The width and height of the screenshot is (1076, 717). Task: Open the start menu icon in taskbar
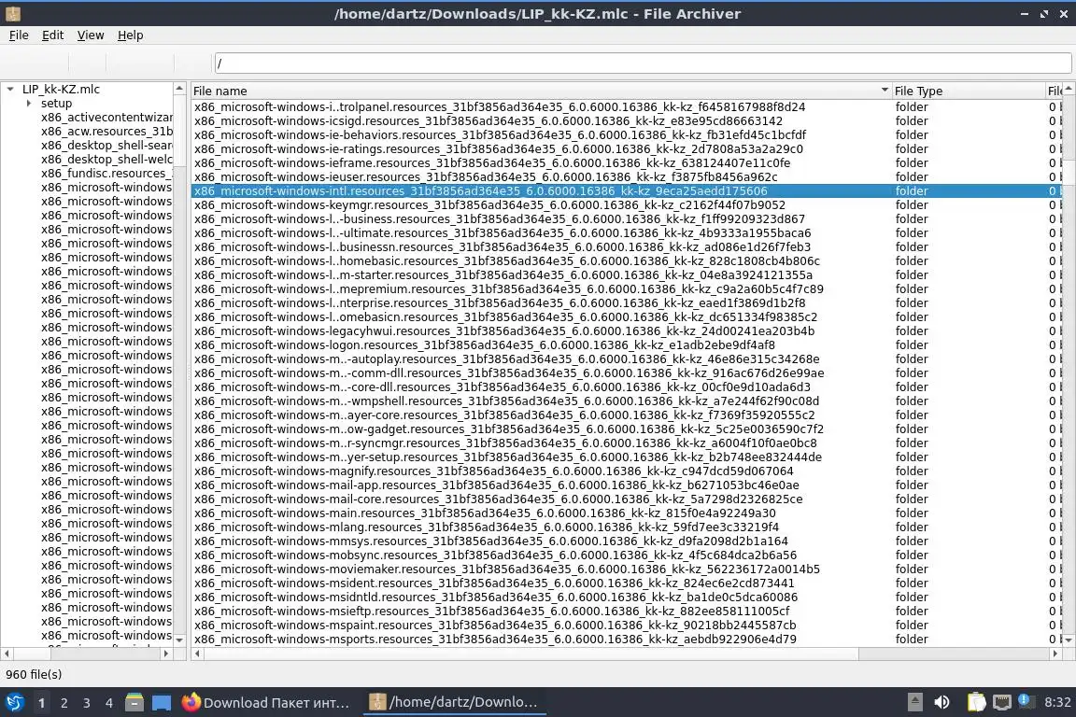pyautogui.click(x=14, y=702)
